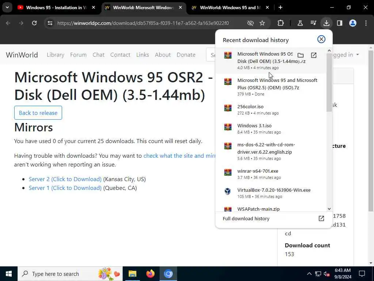Open the Chat nav item
The height and width of the screenshot is (281, 374).
click(99, 55)
